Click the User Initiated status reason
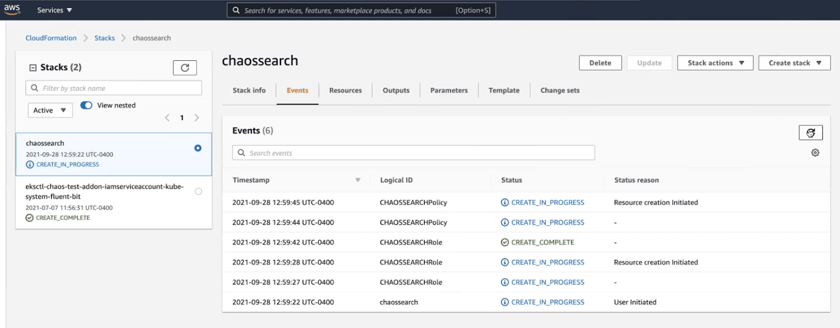Screen dimensions: 840x328 click(635, 302)
